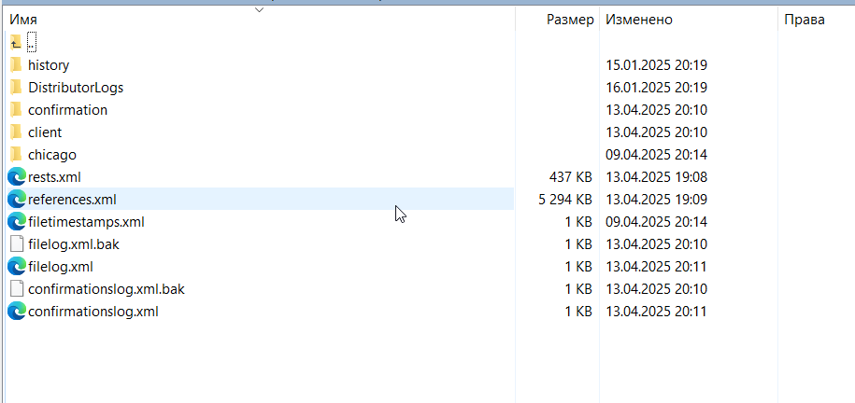Click the 1 KB size of filetimestamps.xml

pos(578,222)
